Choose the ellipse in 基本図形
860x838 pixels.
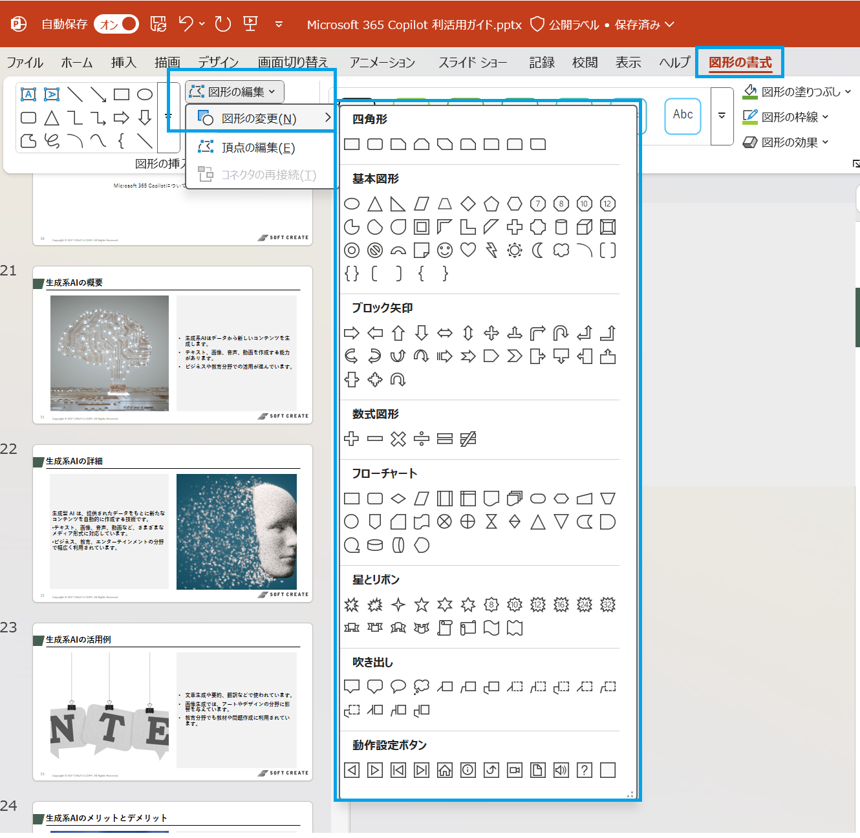coord(352,204)
